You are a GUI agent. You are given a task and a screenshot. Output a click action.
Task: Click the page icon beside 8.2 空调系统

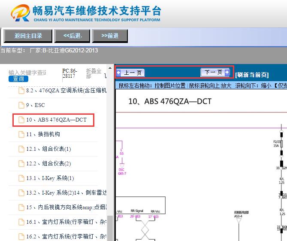tap(21, 91)
